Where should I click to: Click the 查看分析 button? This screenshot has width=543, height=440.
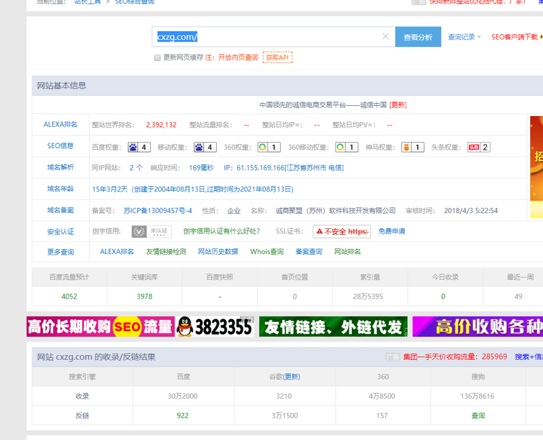point(418,37)
